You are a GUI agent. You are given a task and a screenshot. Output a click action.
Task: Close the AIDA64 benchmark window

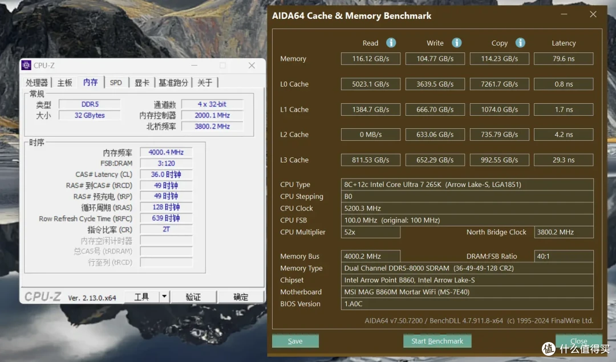click(x=593, y=14)
